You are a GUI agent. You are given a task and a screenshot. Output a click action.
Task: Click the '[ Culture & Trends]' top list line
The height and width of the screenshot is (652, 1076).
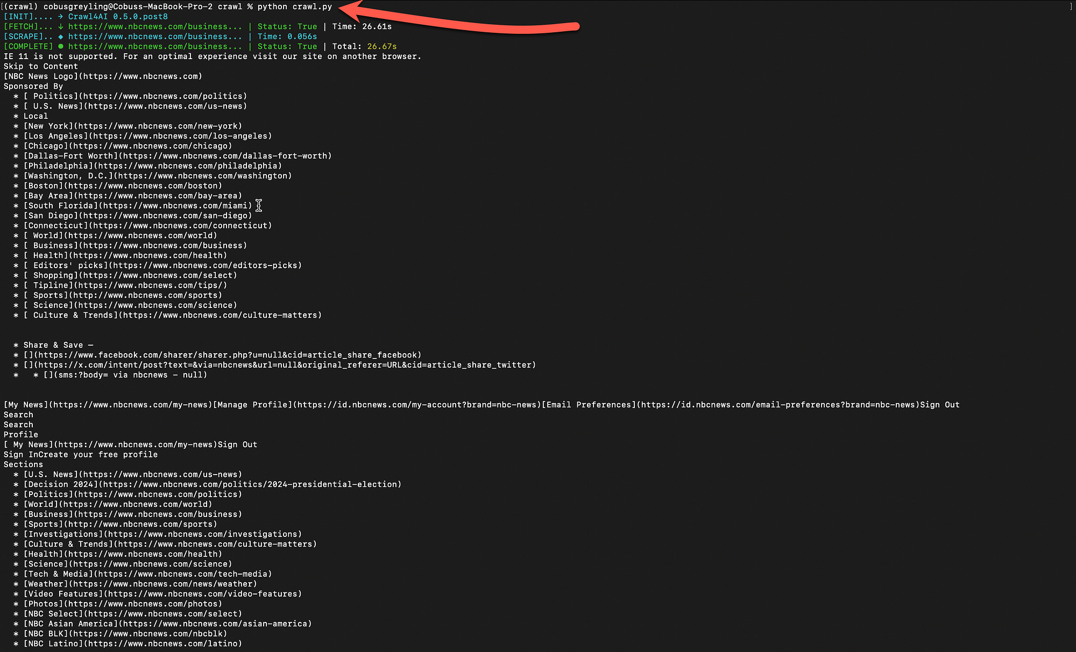173,315
